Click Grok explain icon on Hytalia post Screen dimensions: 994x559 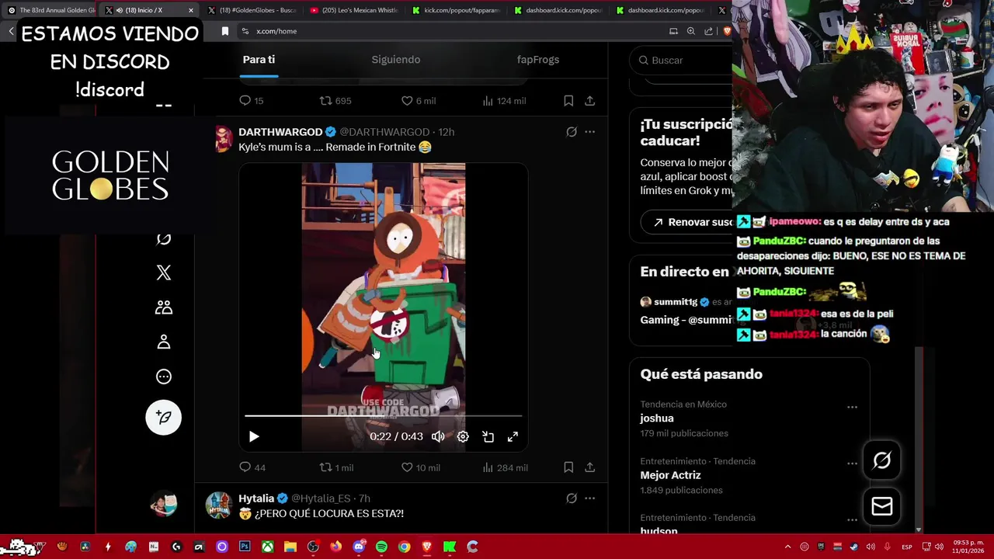(x=572, y=498)
